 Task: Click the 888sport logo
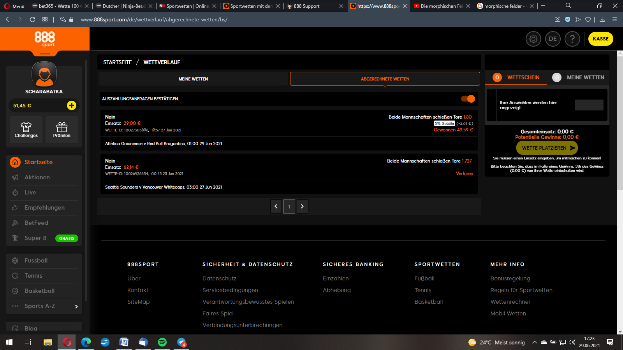(x=45, y=39)
